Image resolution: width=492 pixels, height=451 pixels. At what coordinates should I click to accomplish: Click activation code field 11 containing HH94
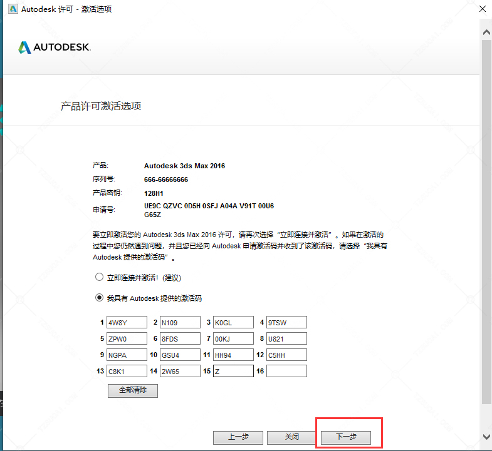pyautogui.click(x=233, y=355)
